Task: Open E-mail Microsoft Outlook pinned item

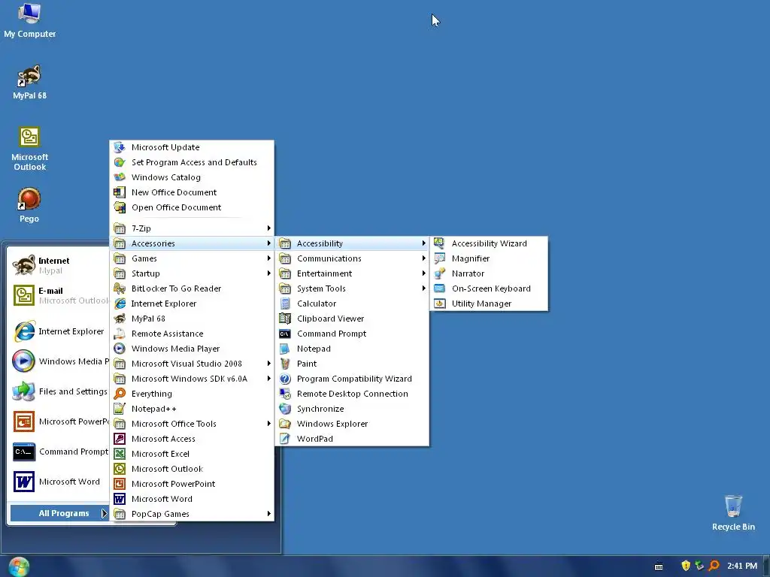Action: pos(59,295)
